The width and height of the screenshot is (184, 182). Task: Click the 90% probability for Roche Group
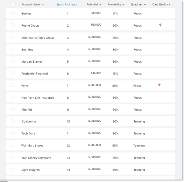[115, 26]
